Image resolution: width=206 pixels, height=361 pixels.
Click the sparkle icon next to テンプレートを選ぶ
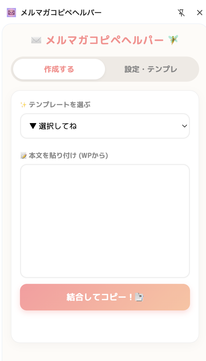click(x=23, y=105)
